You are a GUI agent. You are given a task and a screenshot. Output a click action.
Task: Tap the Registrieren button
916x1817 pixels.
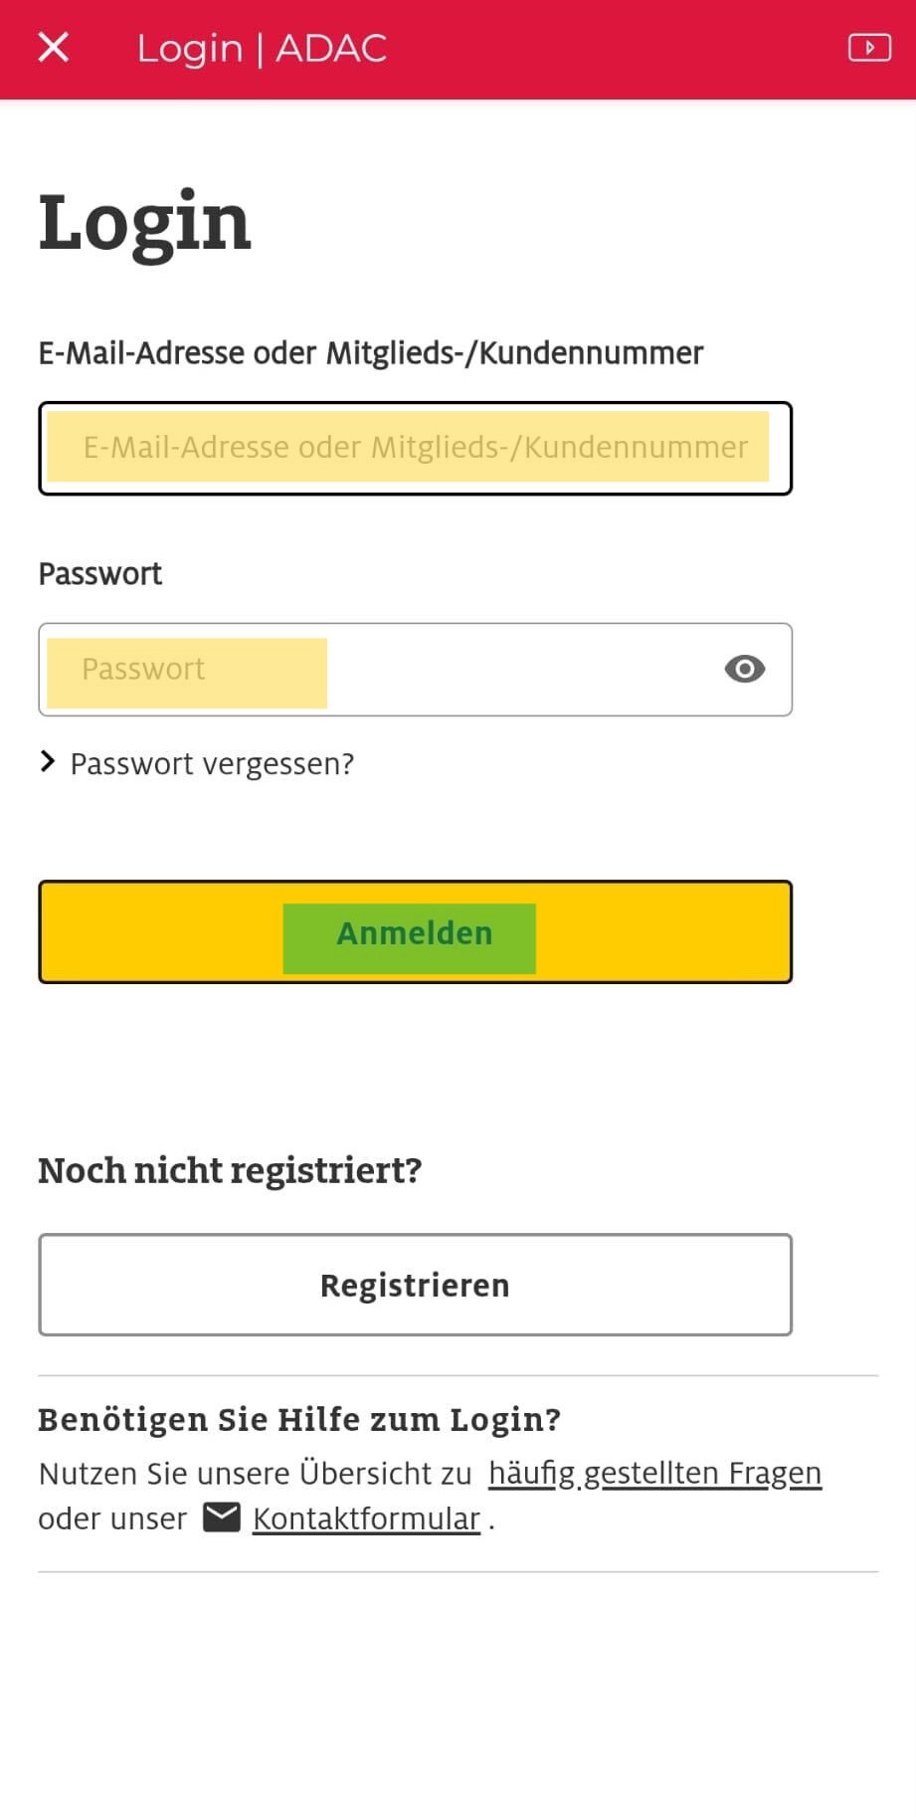point(415,1285)
